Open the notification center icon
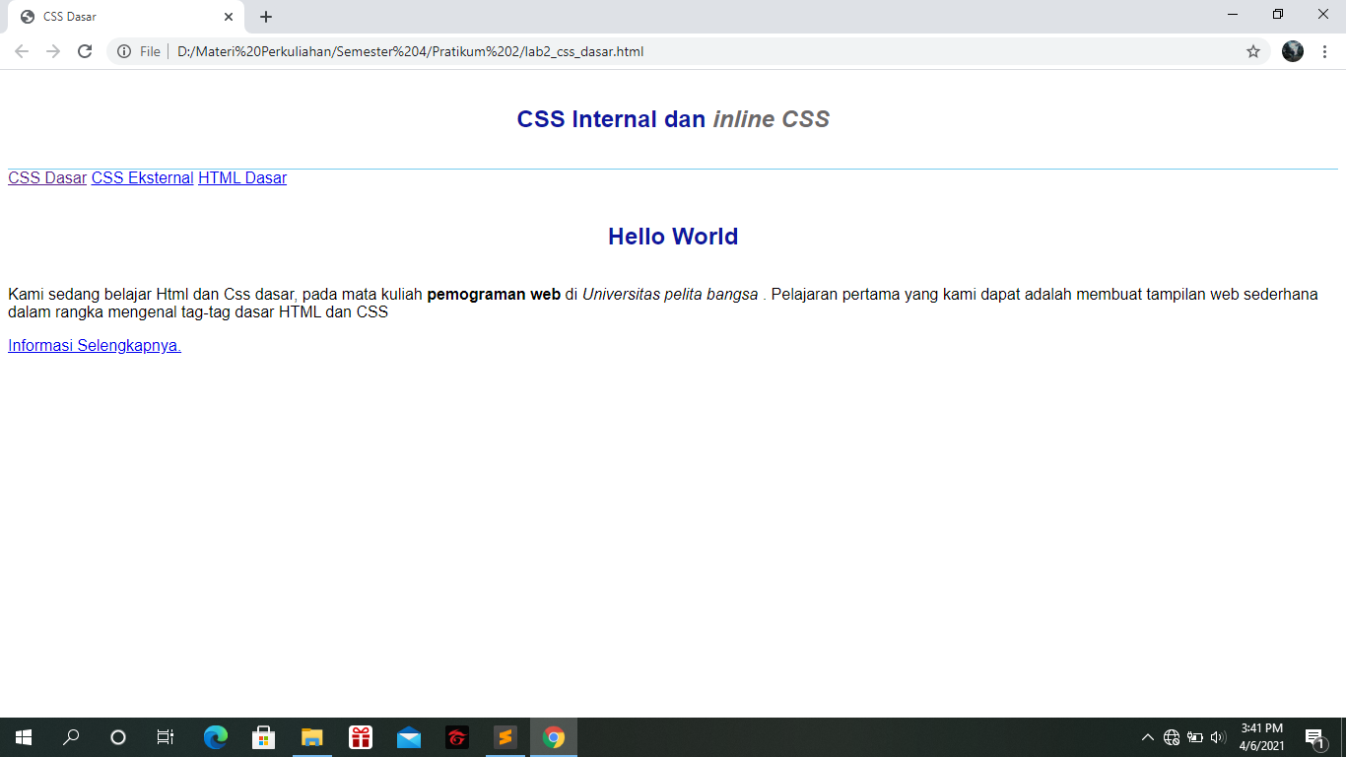Image resolution: width=1346 pixels, height=757 pixels. point(1315,737)
